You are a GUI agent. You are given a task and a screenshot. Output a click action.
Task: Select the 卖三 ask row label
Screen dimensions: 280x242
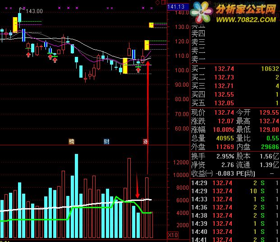[x=198, y=42]
